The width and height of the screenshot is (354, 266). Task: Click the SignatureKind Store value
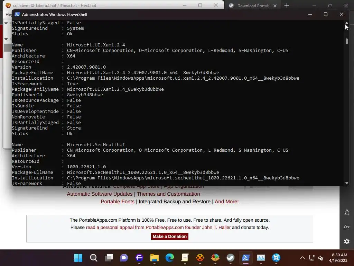[x=74, y=128]
